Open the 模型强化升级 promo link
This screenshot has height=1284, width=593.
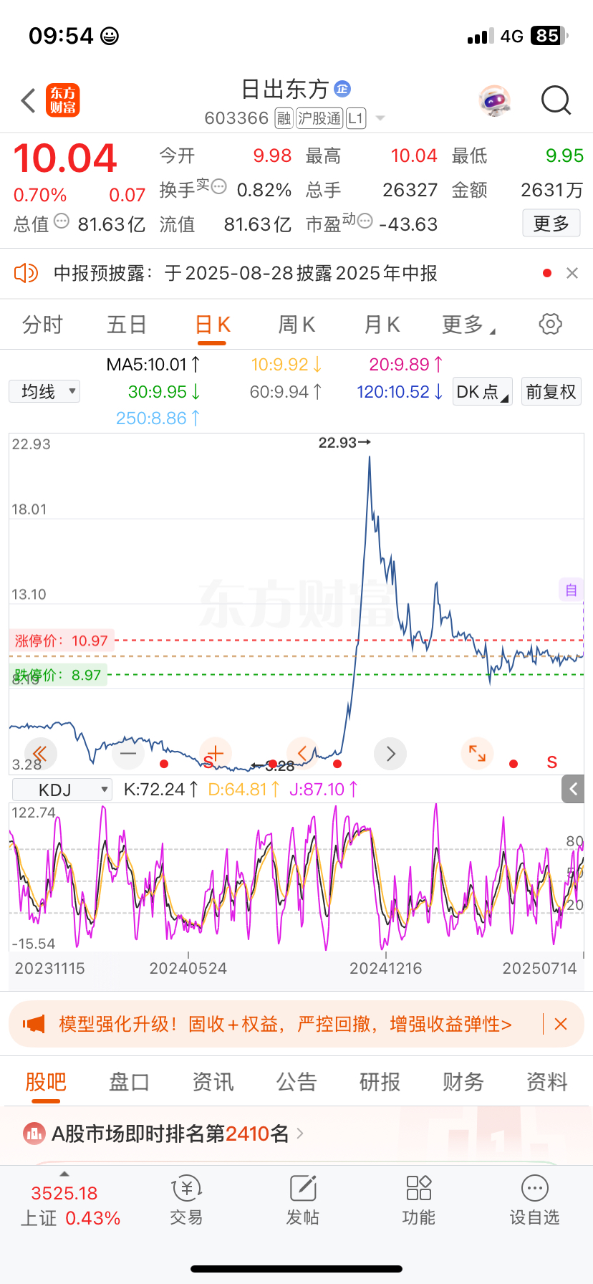tap(285, 1024)
